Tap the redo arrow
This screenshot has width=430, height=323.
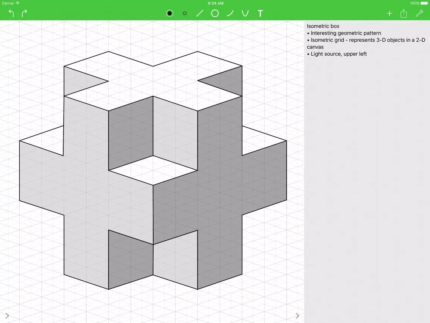pyautogui.click(x=24, y=13)
